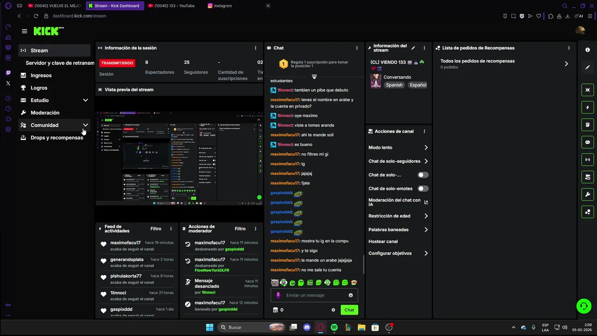Open Chat de solo-seguidores options
This screenshot has width=597, height=336.
point(398,161)
